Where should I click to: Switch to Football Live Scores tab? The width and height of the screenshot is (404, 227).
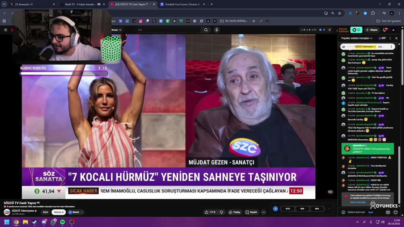pos(182,4)
